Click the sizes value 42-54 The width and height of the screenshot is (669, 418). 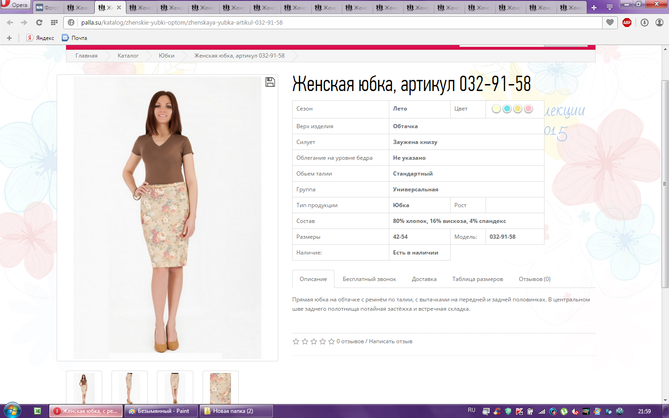[400, 237]
